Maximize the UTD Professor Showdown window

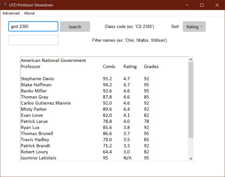point(202,5)
